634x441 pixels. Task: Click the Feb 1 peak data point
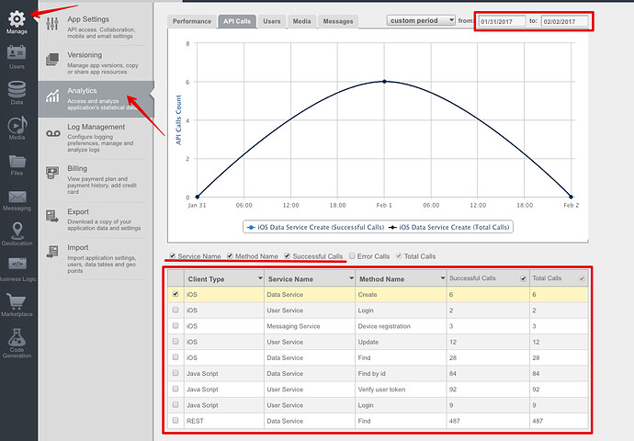(384, 82)
